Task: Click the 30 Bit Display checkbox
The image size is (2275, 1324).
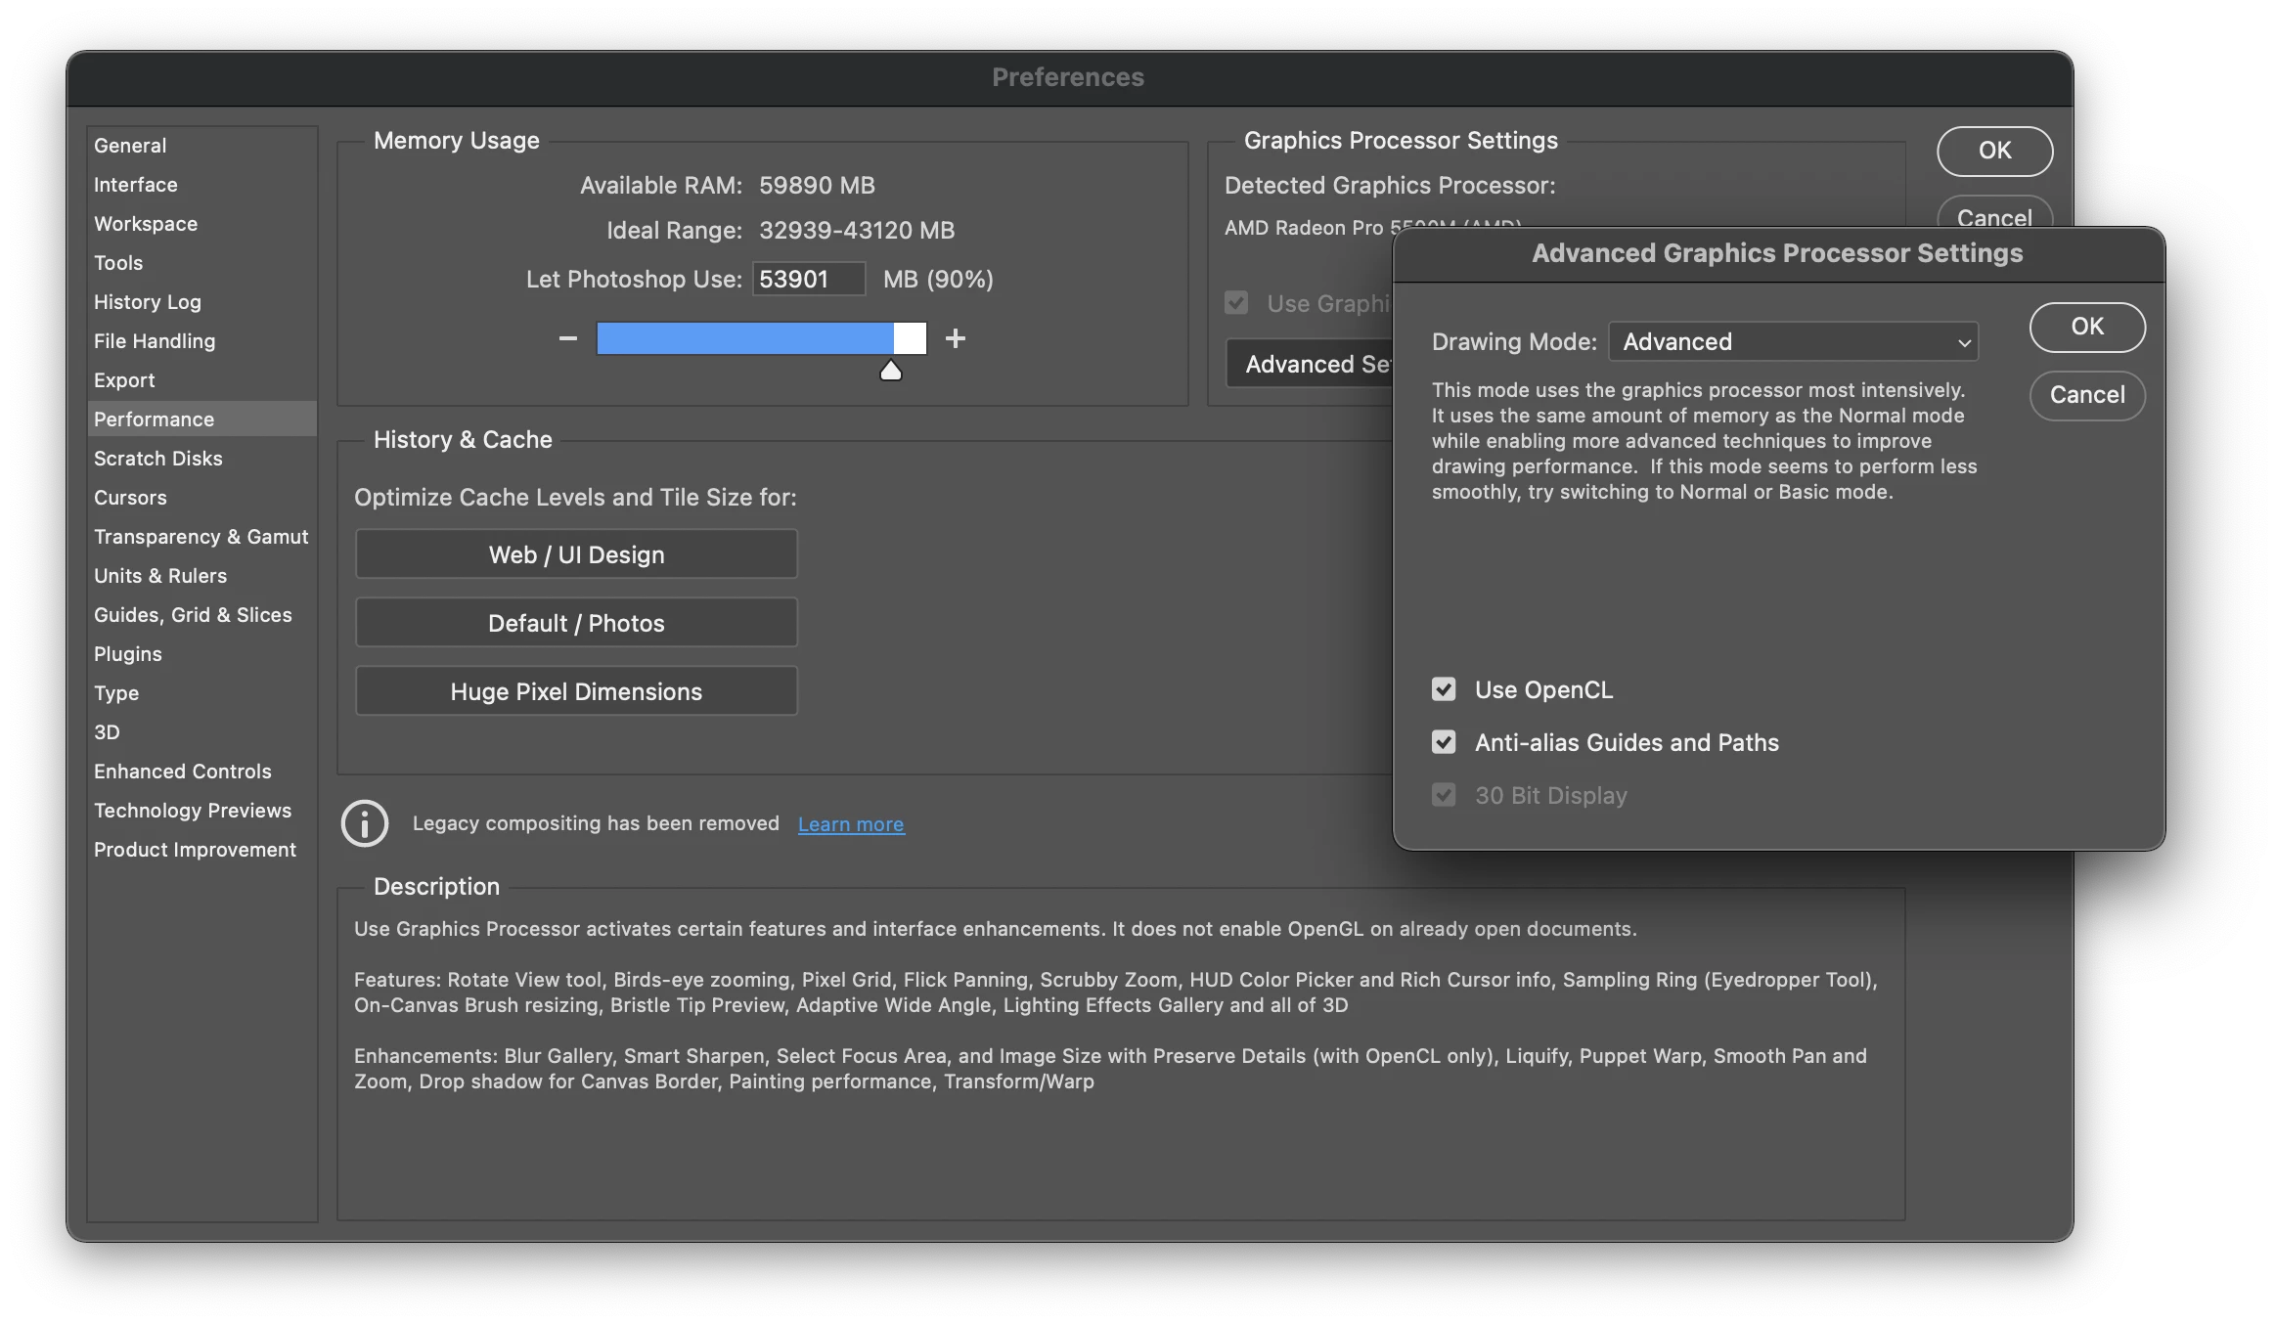Action: (x=1444, y=795)
